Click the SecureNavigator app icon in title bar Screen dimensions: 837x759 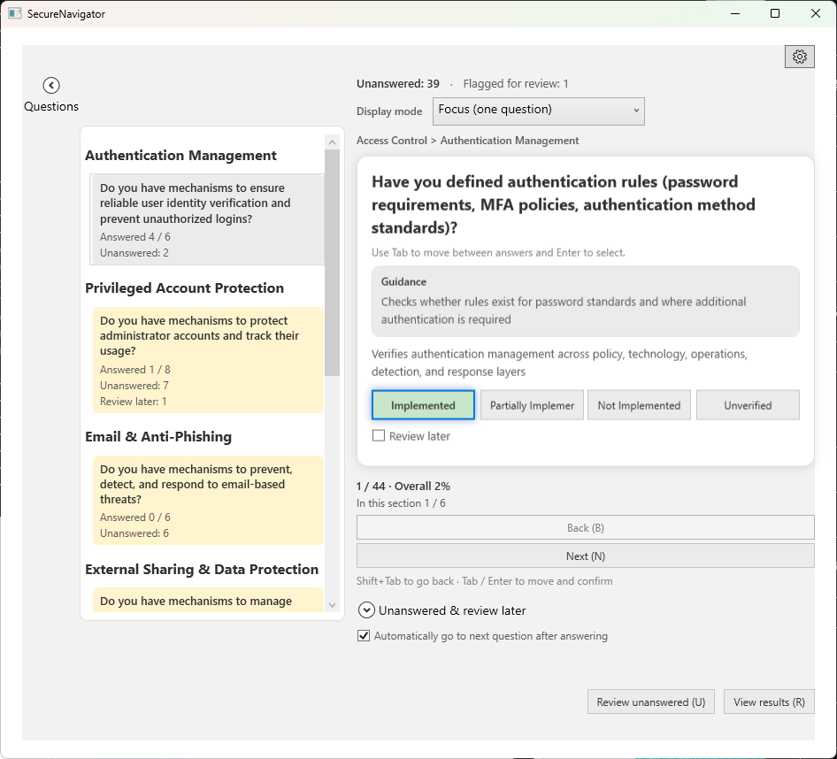coord(14,13)
